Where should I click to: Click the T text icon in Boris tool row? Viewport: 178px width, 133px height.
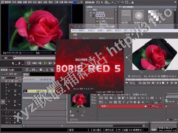coord(160,98)
